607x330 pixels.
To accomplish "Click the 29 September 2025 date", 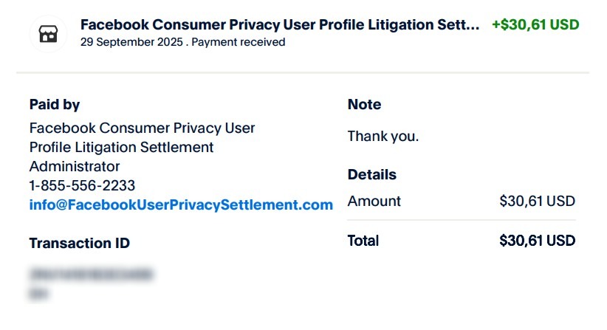I will coord(131,42).
